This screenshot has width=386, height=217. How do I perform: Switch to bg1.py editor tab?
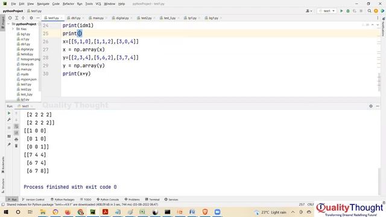[x=213, y=18]
